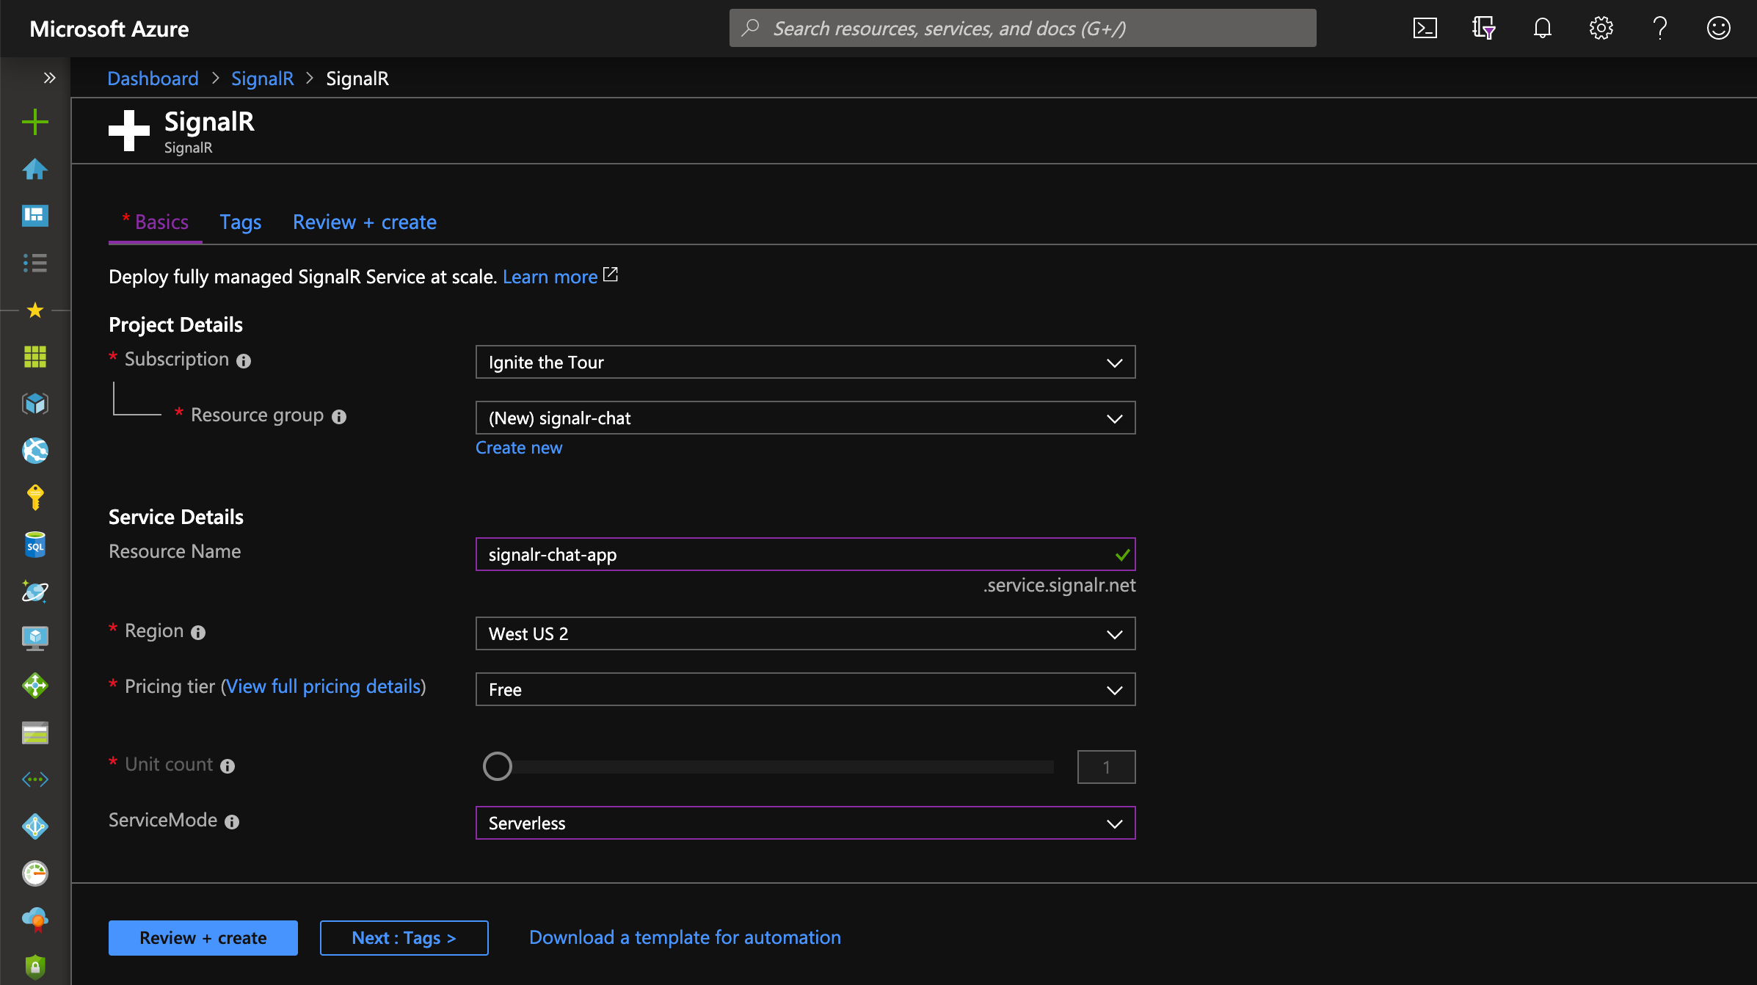Open Load balancers green diamond icon
The image size is (1757, 985).
(x=35, y=686)
